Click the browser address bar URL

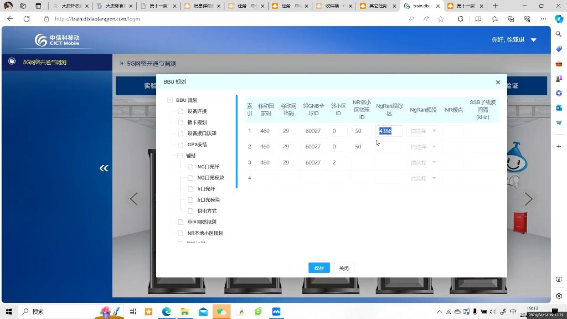tap(97, 19)
